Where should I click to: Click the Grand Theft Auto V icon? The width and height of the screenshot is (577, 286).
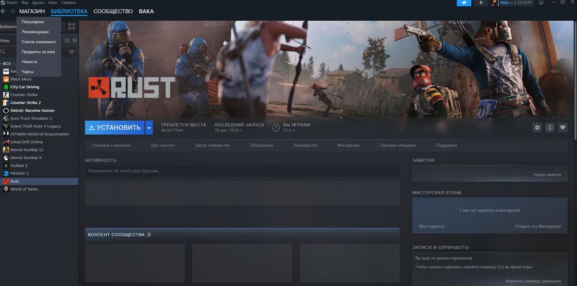[x=6, y=126]
